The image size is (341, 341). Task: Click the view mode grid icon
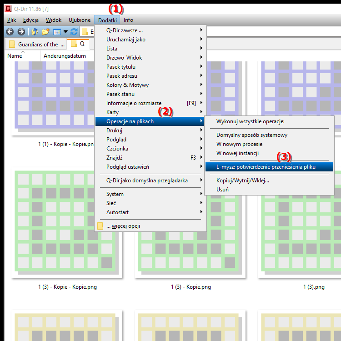click(57, 32)
